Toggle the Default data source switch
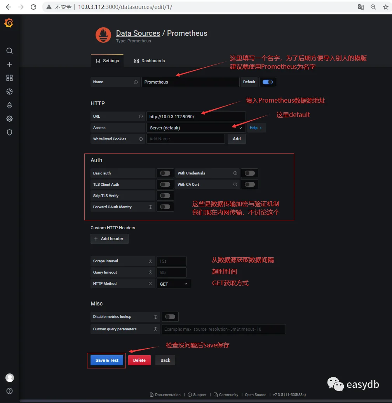 [x=267, y=82]
